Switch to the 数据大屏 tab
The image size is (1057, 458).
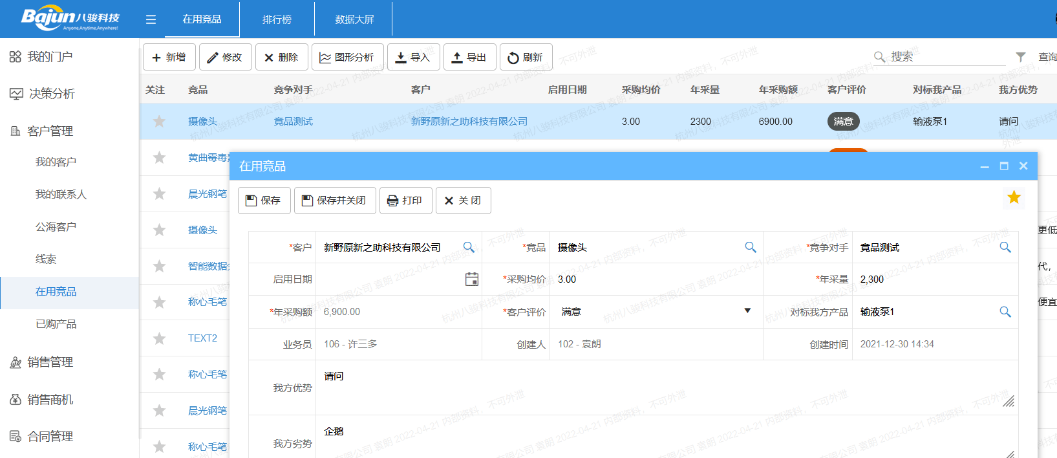tap(354, 19)
